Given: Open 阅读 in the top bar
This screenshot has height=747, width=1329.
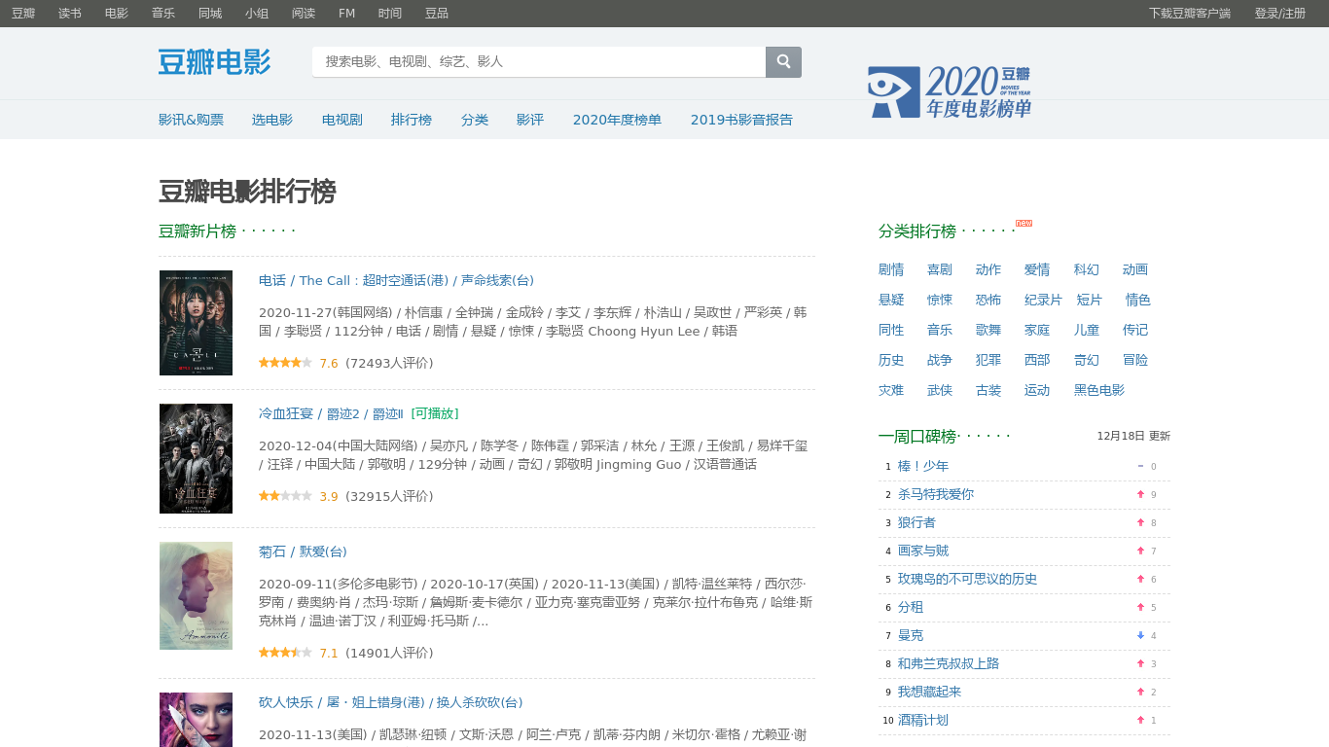Looking at the screenshot, I should point(304,14).
